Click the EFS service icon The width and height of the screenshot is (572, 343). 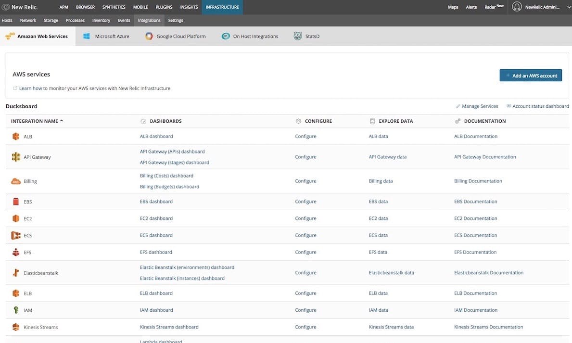click(x=16, y=252)
